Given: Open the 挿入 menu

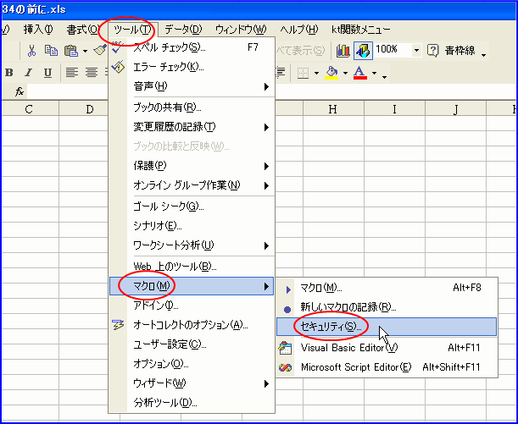Looking at the screenshot, I should [x=38, y=30].
